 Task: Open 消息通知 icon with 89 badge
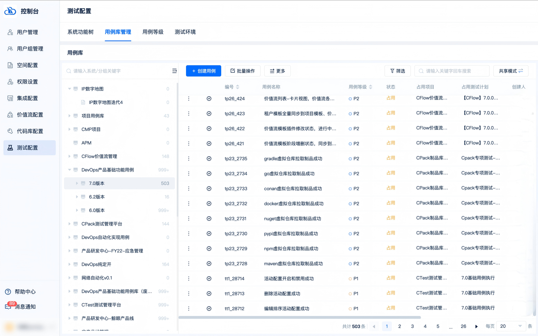[8, 306]
